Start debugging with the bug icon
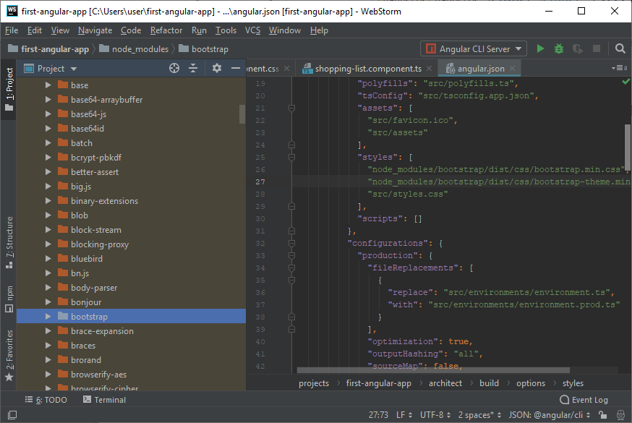The width and height of the screenshot is (632, 423). coord(559,49)
